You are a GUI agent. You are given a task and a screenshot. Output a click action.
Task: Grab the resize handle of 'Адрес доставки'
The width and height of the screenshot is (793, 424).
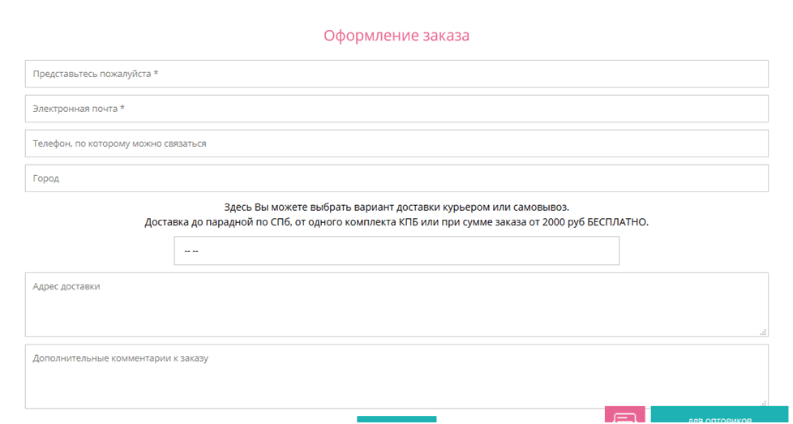764,332
